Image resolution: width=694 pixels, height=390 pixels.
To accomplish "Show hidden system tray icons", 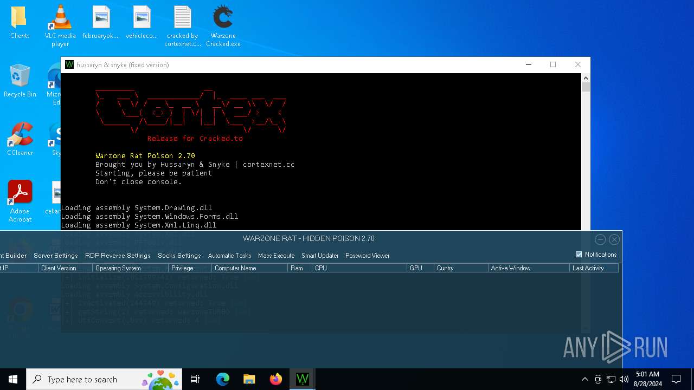I will pos(584,379).
